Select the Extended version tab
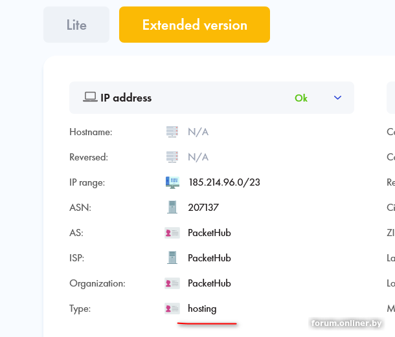The image size is (395, 337). (x=194, y=25)
